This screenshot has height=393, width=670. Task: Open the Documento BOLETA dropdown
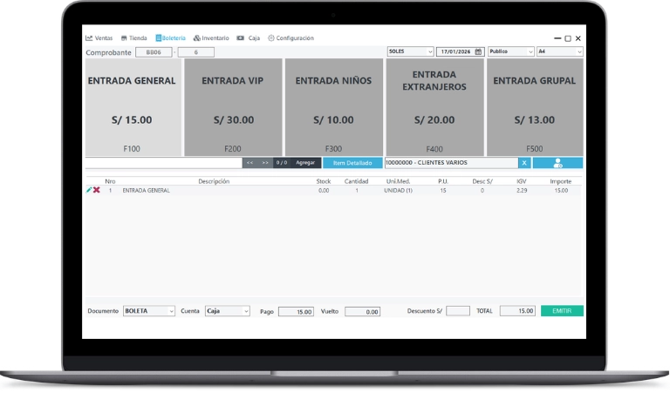coord(149,311)
